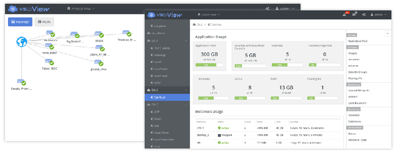The image size is (396, 154).
Task: Open Application Pool in right menu
Action: click(358, 41)
